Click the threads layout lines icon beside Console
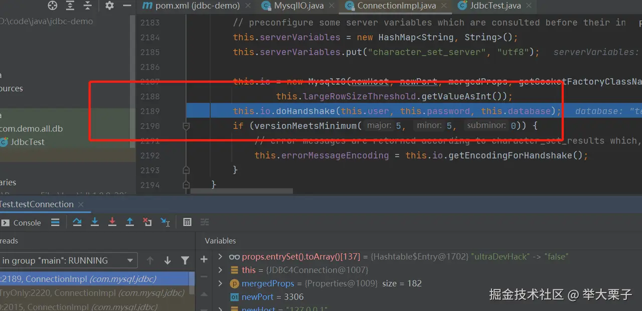Viewport: 642px width, 311px height. coord(55,222)
